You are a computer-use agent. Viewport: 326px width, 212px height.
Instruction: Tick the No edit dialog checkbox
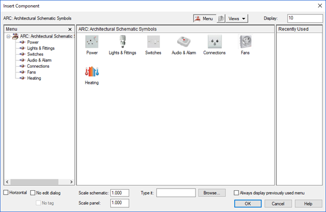coord(33,192)
